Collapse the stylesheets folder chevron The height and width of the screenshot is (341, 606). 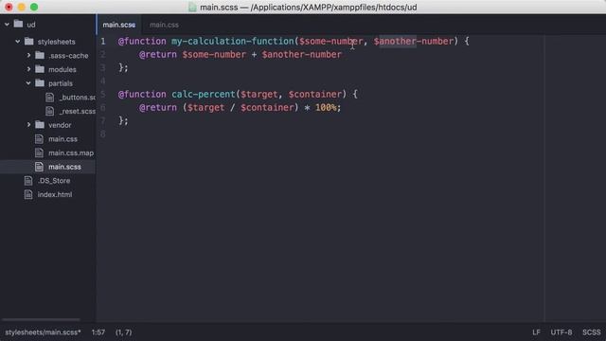tap(18, 42)
